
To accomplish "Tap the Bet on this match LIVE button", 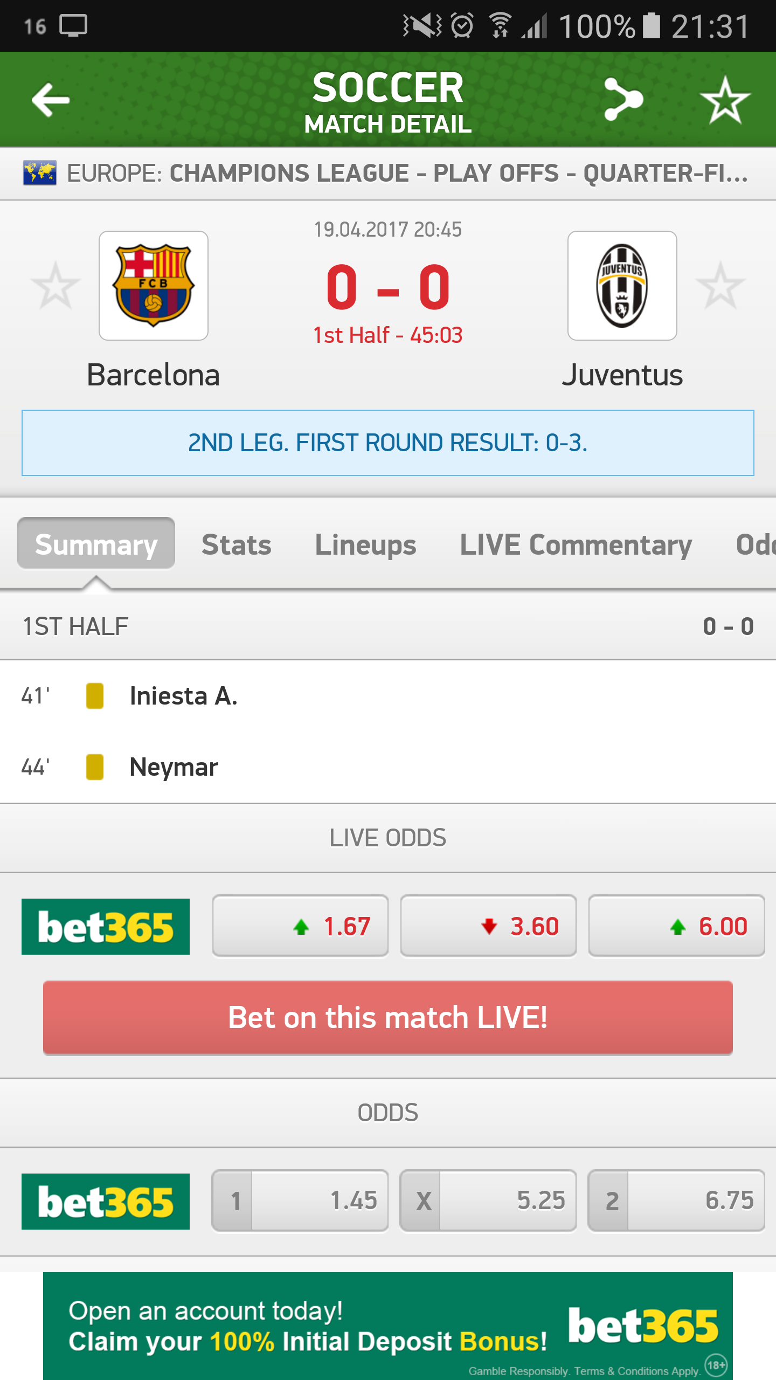I will coord(388,1018).
